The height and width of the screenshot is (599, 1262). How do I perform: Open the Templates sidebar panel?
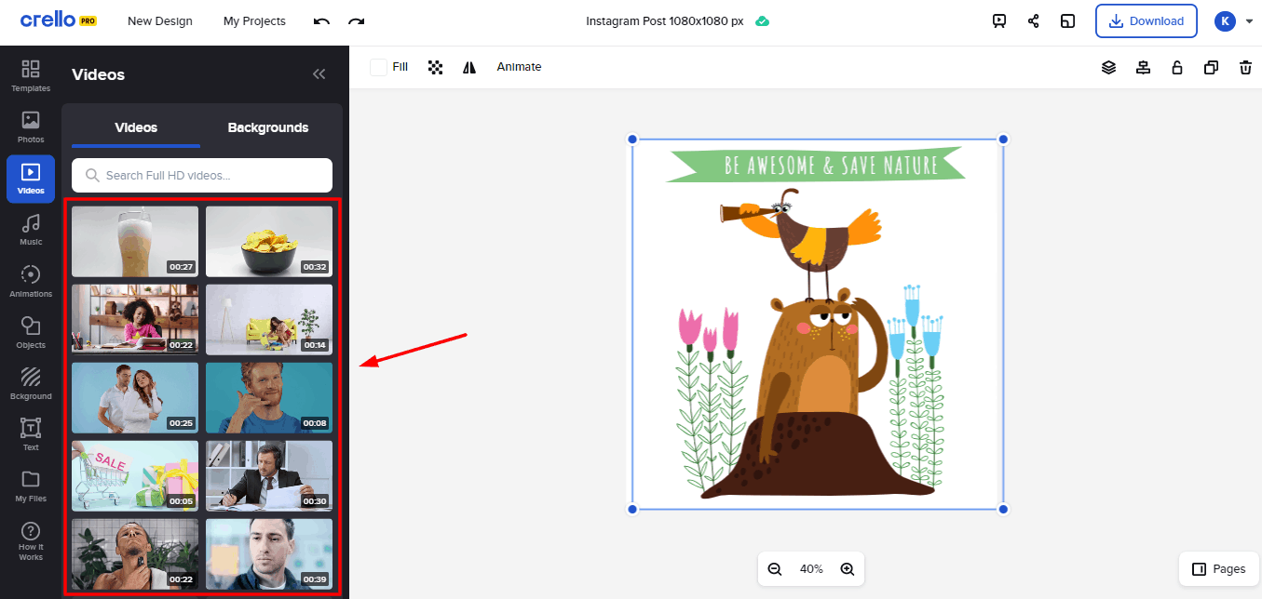31,76
